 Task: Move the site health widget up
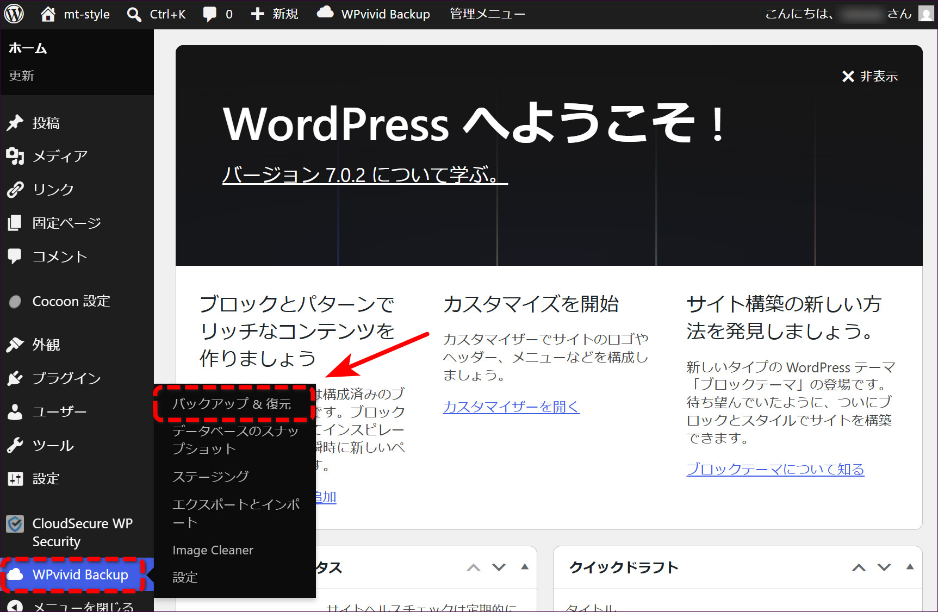pyautogui.click(x=474, y=567)
